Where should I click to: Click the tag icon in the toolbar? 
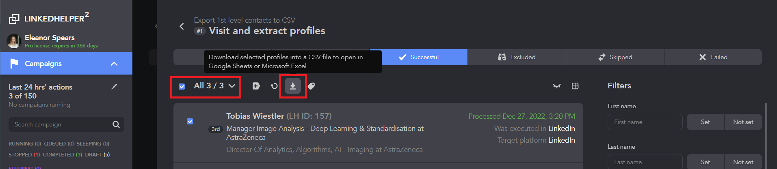[x=311, y=86]
